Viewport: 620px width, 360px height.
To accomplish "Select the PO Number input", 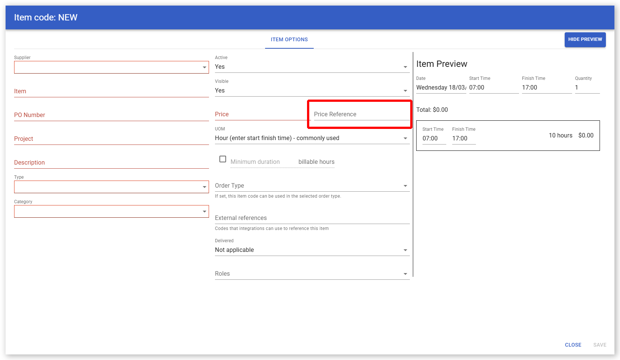I will (x=111, y=115).
